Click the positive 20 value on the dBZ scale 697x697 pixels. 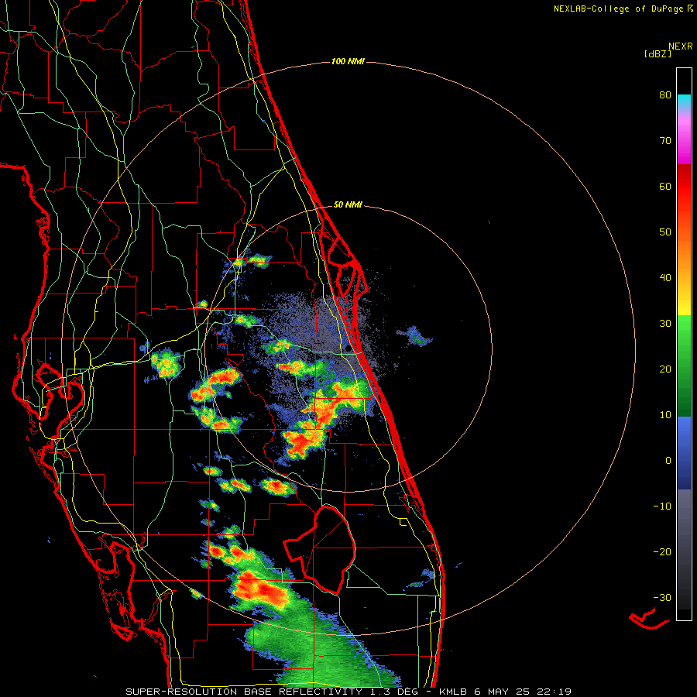665,369
